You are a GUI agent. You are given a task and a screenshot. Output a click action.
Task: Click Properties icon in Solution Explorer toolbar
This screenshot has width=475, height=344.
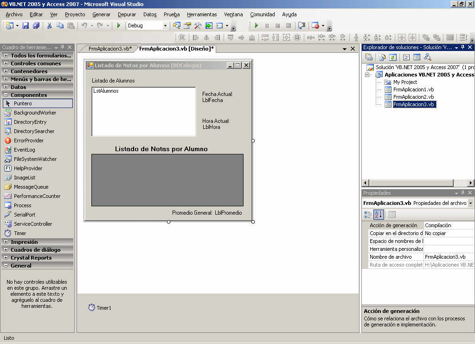[369, 57]
